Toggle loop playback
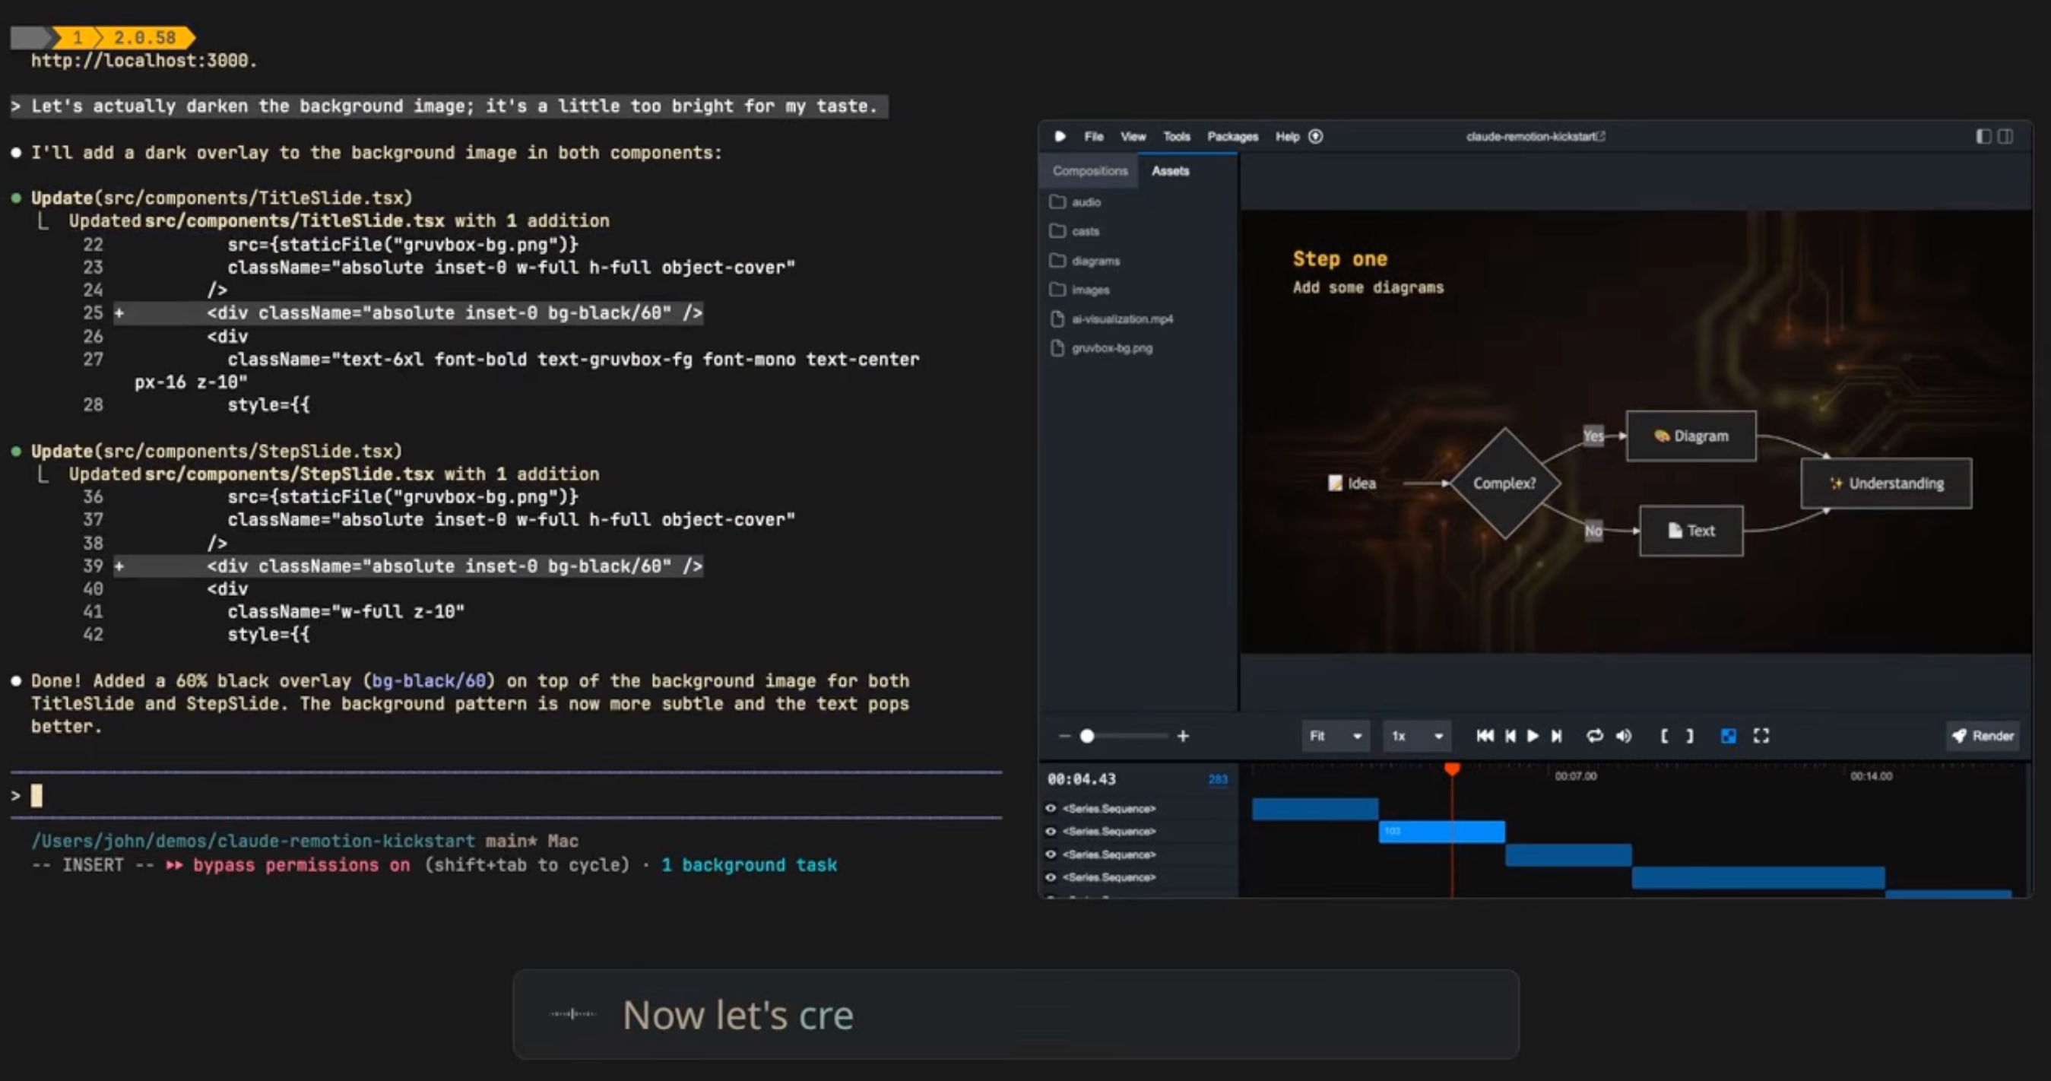The width and height of the screenshot is (2051, 1081). pyautogui.click(x=1594, y=736)
